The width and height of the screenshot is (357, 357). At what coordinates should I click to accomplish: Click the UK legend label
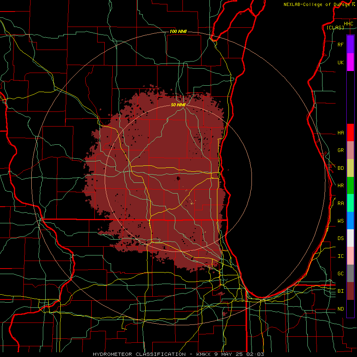point(341,62)
